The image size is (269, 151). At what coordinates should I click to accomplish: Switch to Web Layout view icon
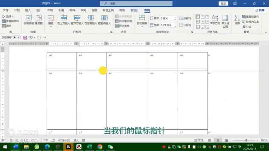pyautogui.click(x=226, y=140)
